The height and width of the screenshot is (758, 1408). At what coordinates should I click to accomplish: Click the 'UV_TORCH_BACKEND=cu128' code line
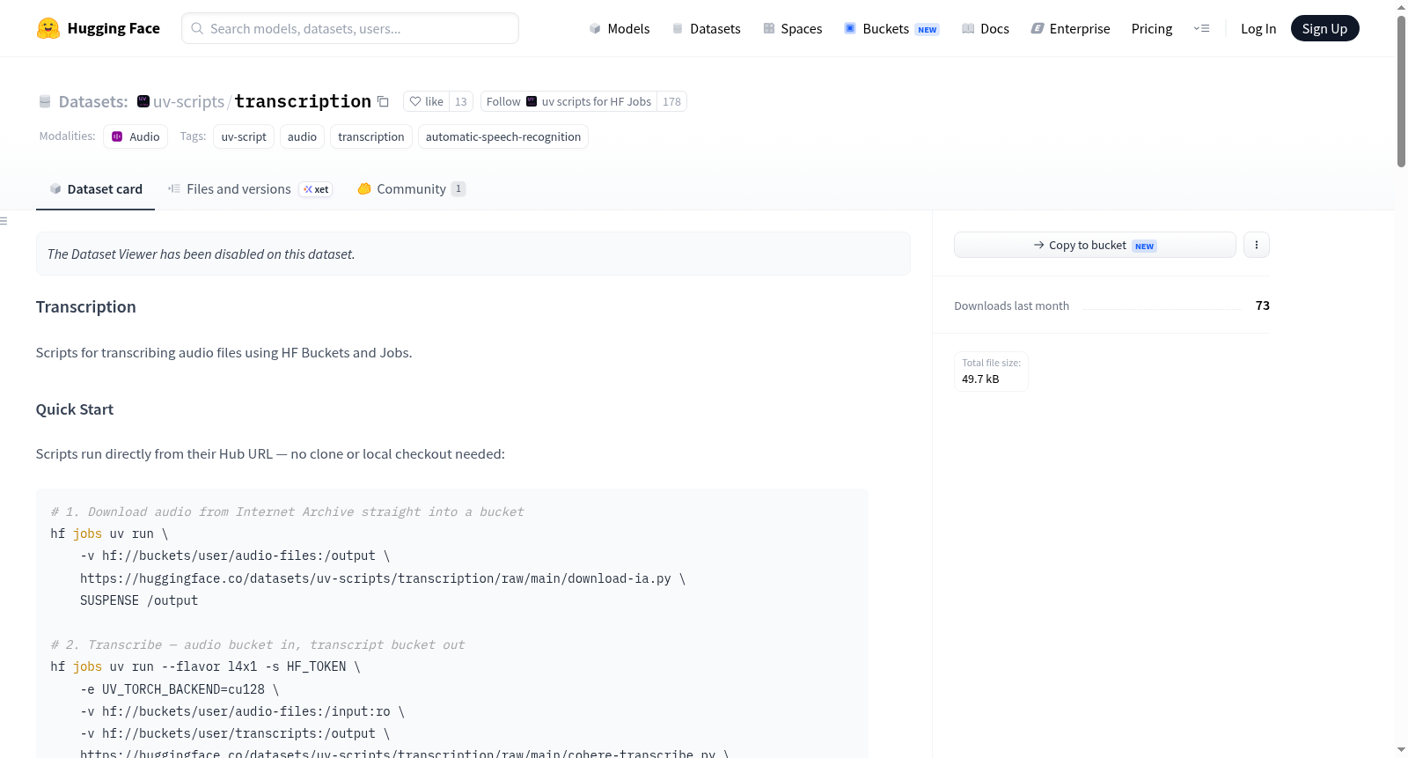pyautogui.click(x=180, y=689)
